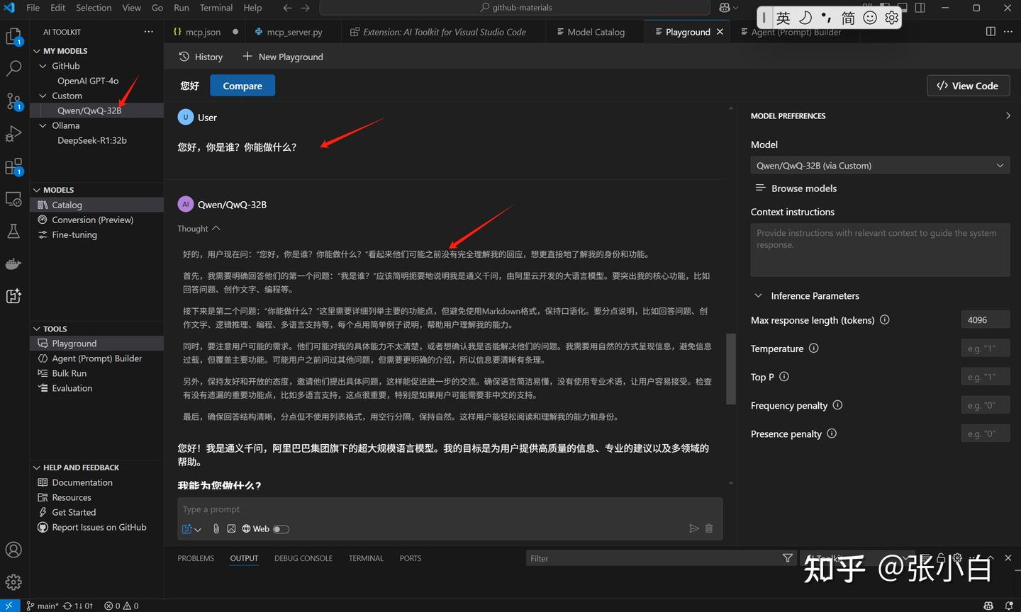1021x612 pixels.
Task: Click the Temperature value field
Action: click(x=986, y=348)
